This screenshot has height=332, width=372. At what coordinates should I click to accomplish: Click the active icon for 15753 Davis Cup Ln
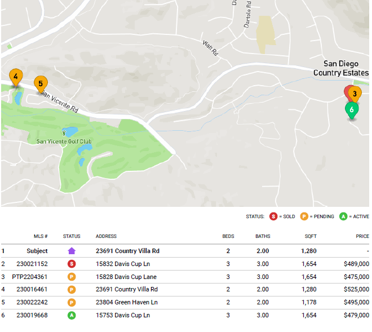[72, 315]
